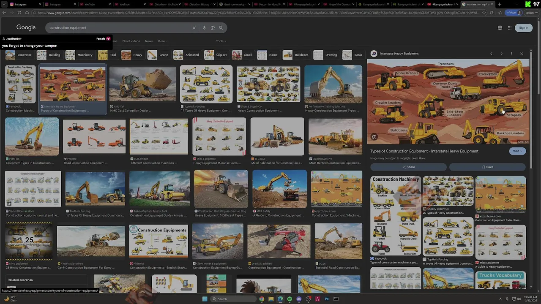Viewport: 541px width, 304px height.
Task: Open Google quick settings gear
Action: pos(500,28)
